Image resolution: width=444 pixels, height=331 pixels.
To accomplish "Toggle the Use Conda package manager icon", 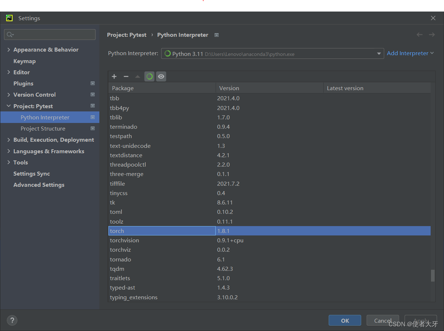I will pos(150,76).
